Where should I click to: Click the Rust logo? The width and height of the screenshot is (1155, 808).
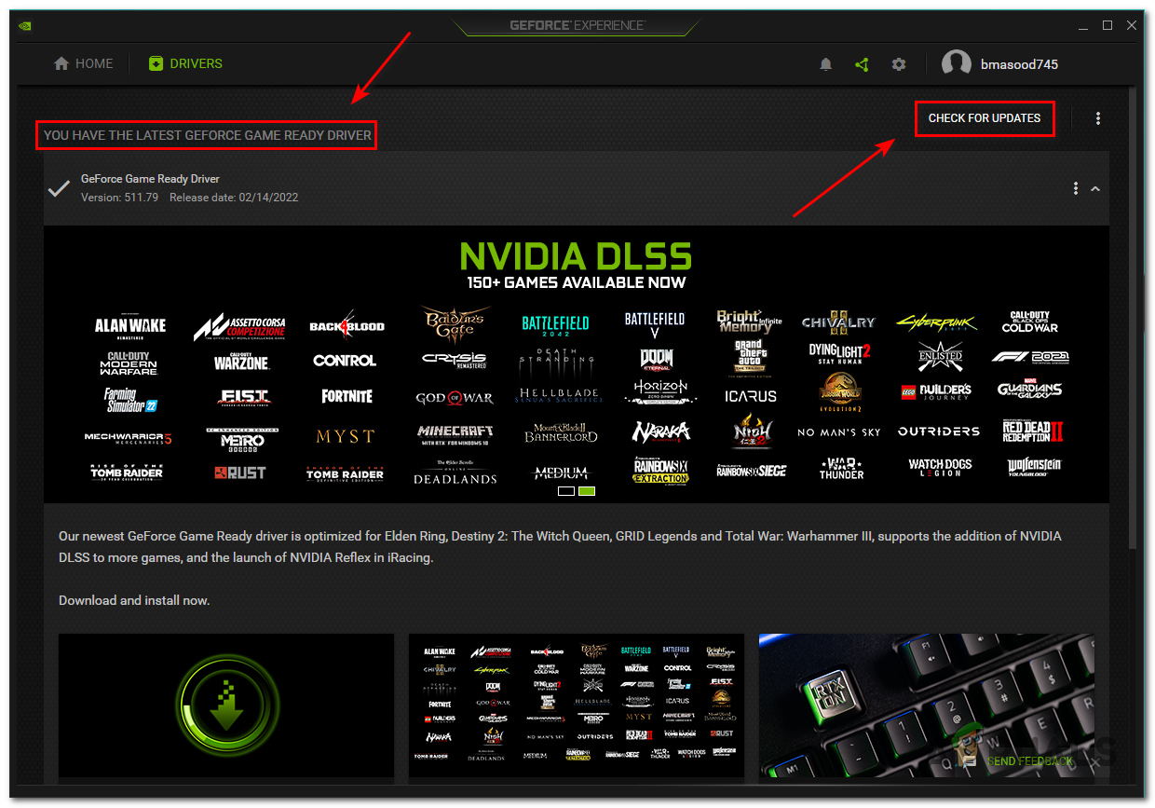click(240, 473)
